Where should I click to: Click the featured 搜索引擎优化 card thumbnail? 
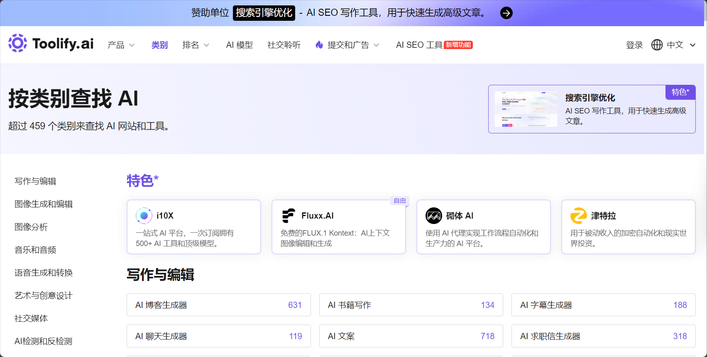pyautogui.click(x=526, y=109)
